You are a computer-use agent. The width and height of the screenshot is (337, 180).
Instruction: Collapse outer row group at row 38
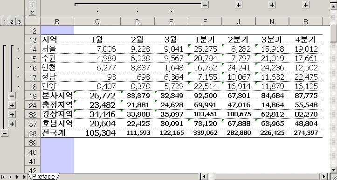coord(4,133)
